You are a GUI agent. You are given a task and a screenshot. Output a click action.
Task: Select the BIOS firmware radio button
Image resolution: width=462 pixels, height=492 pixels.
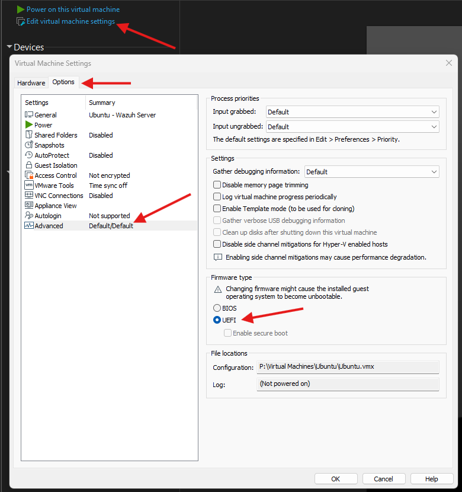pos(217,308)
